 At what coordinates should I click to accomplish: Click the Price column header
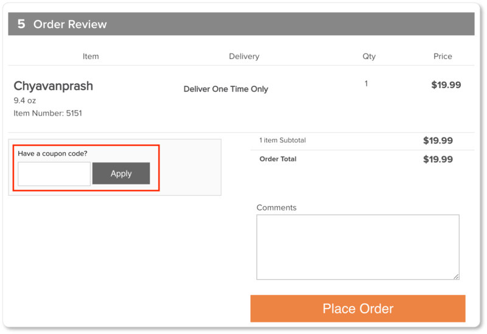point(443,56)
